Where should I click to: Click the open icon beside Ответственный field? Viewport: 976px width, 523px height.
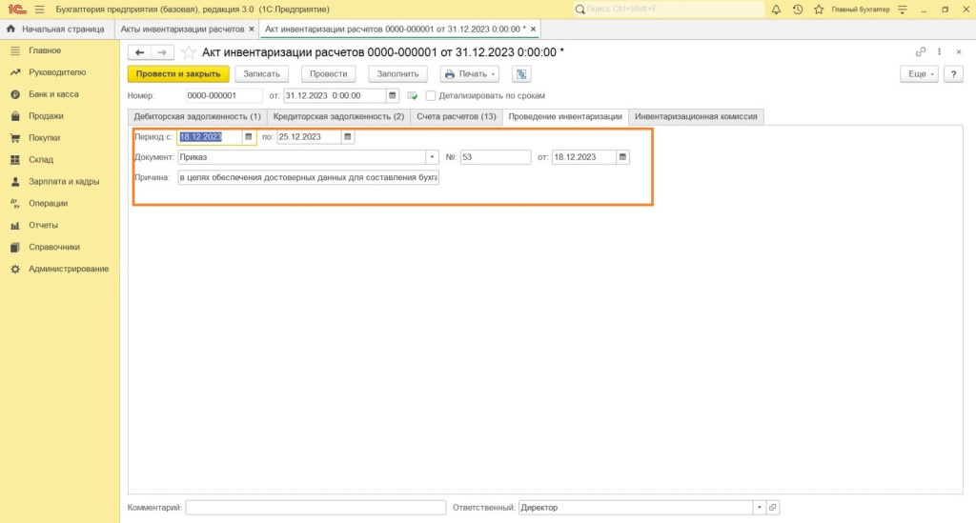click(x=773, y=508)
